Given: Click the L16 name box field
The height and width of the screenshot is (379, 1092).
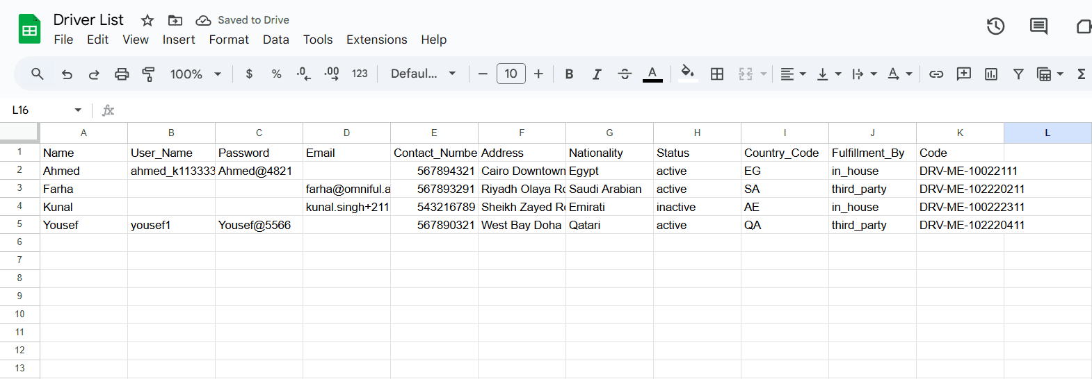Looking at the screenshot, I should (x=42, y=110).
